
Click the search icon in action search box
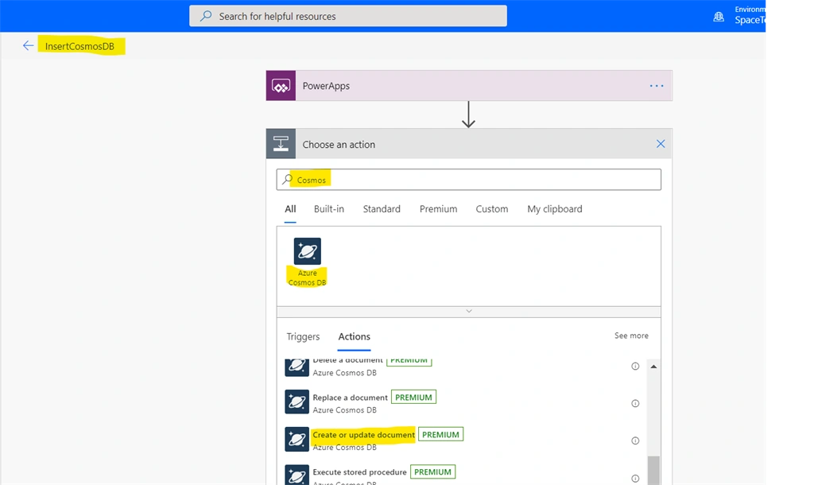(287, 180)
